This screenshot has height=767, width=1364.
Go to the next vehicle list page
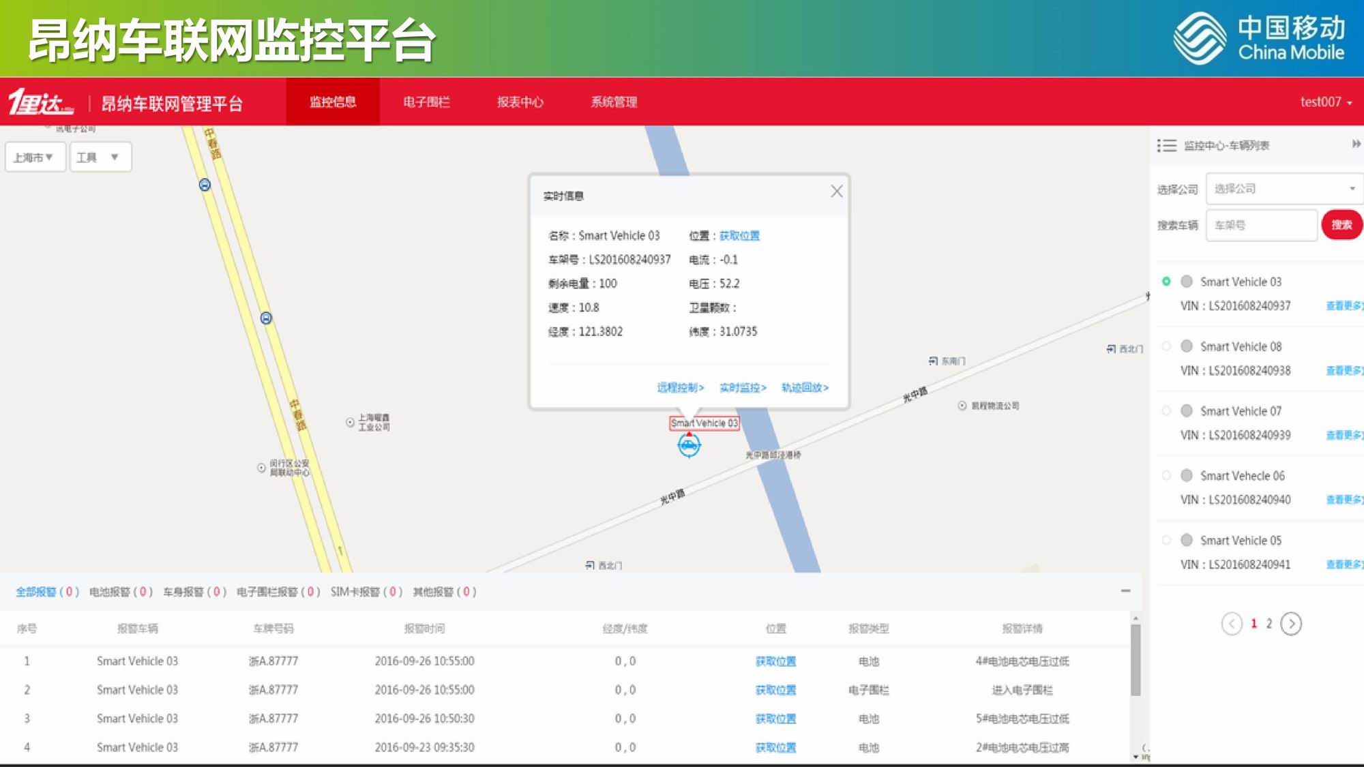[1290, 623]
